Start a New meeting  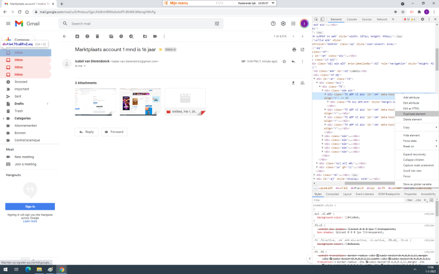tap(25, 157)
